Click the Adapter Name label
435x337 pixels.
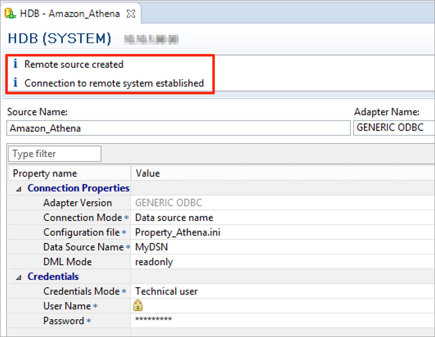pos(386,112)
